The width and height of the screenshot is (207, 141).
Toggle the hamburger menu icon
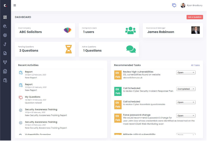click(15, 5)
